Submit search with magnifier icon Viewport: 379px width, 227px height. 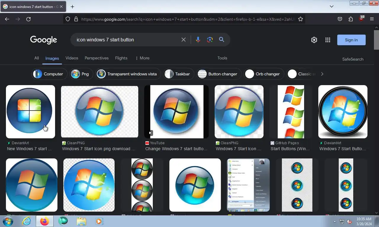point(221,40)
